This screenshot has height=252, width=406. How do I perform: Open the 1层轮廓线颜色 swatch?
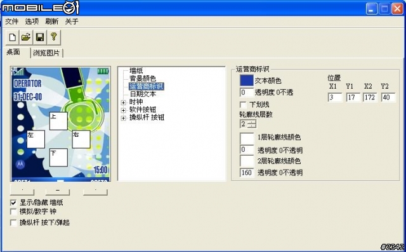pos(247,138)
